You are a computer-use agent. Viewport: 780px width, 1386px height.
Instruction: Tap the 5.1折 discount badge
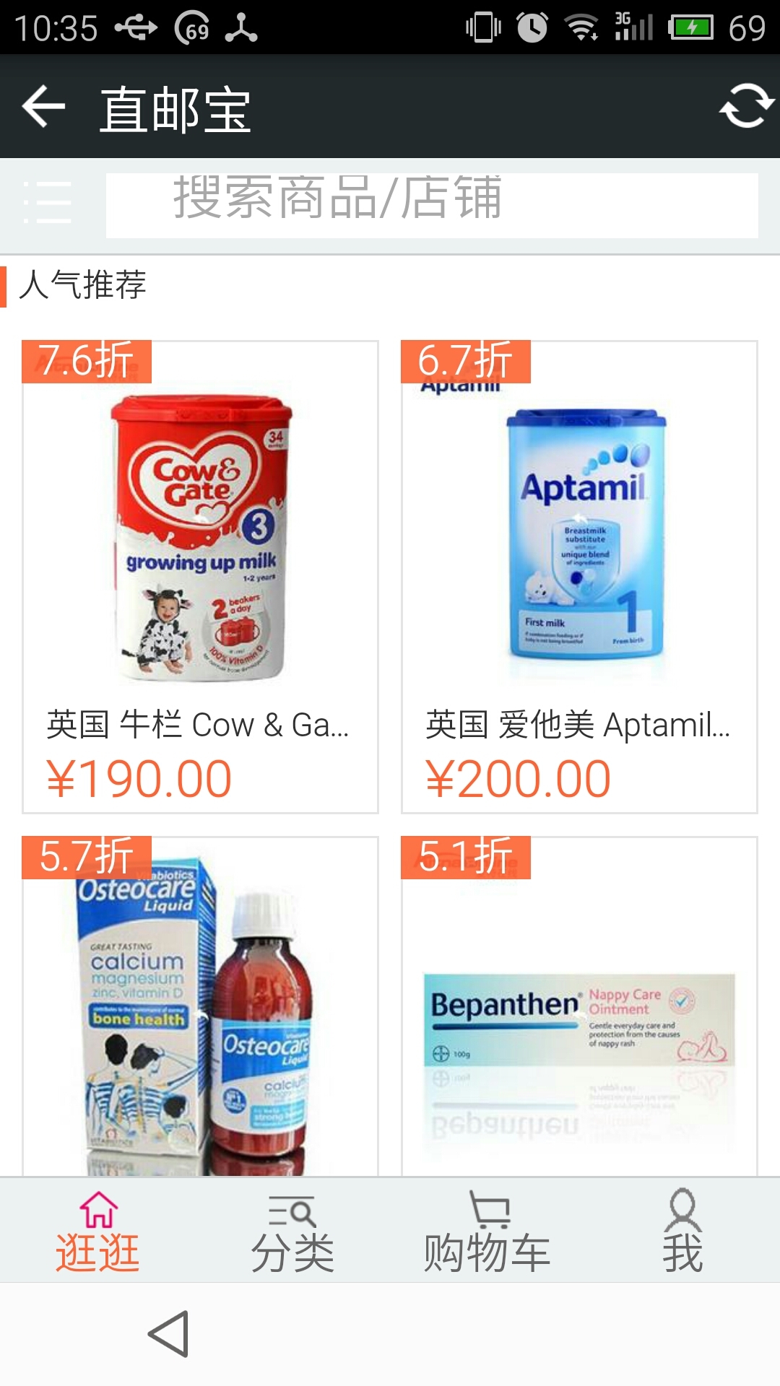point(466,857)
